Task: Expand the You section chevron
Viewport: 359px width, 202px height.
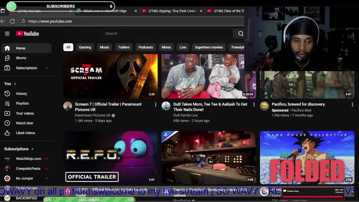Action: tap(15, 84)
